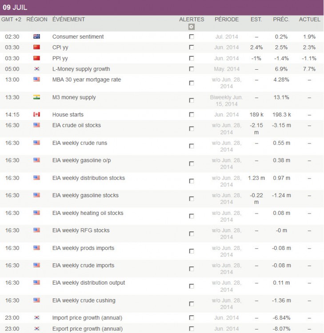Click the US flag for EIA weekly crude runs
Viewport: 324px width, 333px height.
36,143
